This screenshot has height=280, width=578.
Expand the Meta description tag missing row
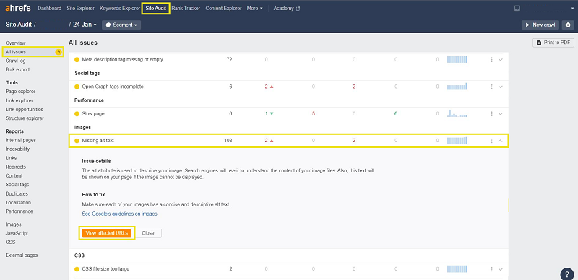[501, 59]
